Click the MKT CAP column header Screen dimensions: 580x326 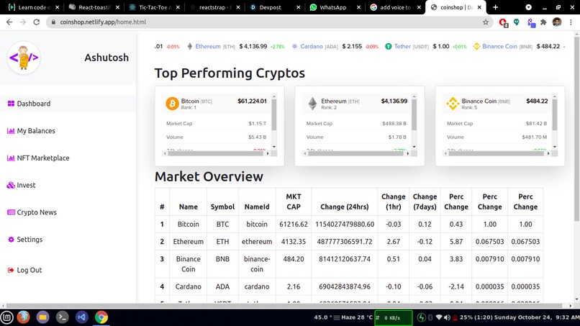[x=294, y=202]
